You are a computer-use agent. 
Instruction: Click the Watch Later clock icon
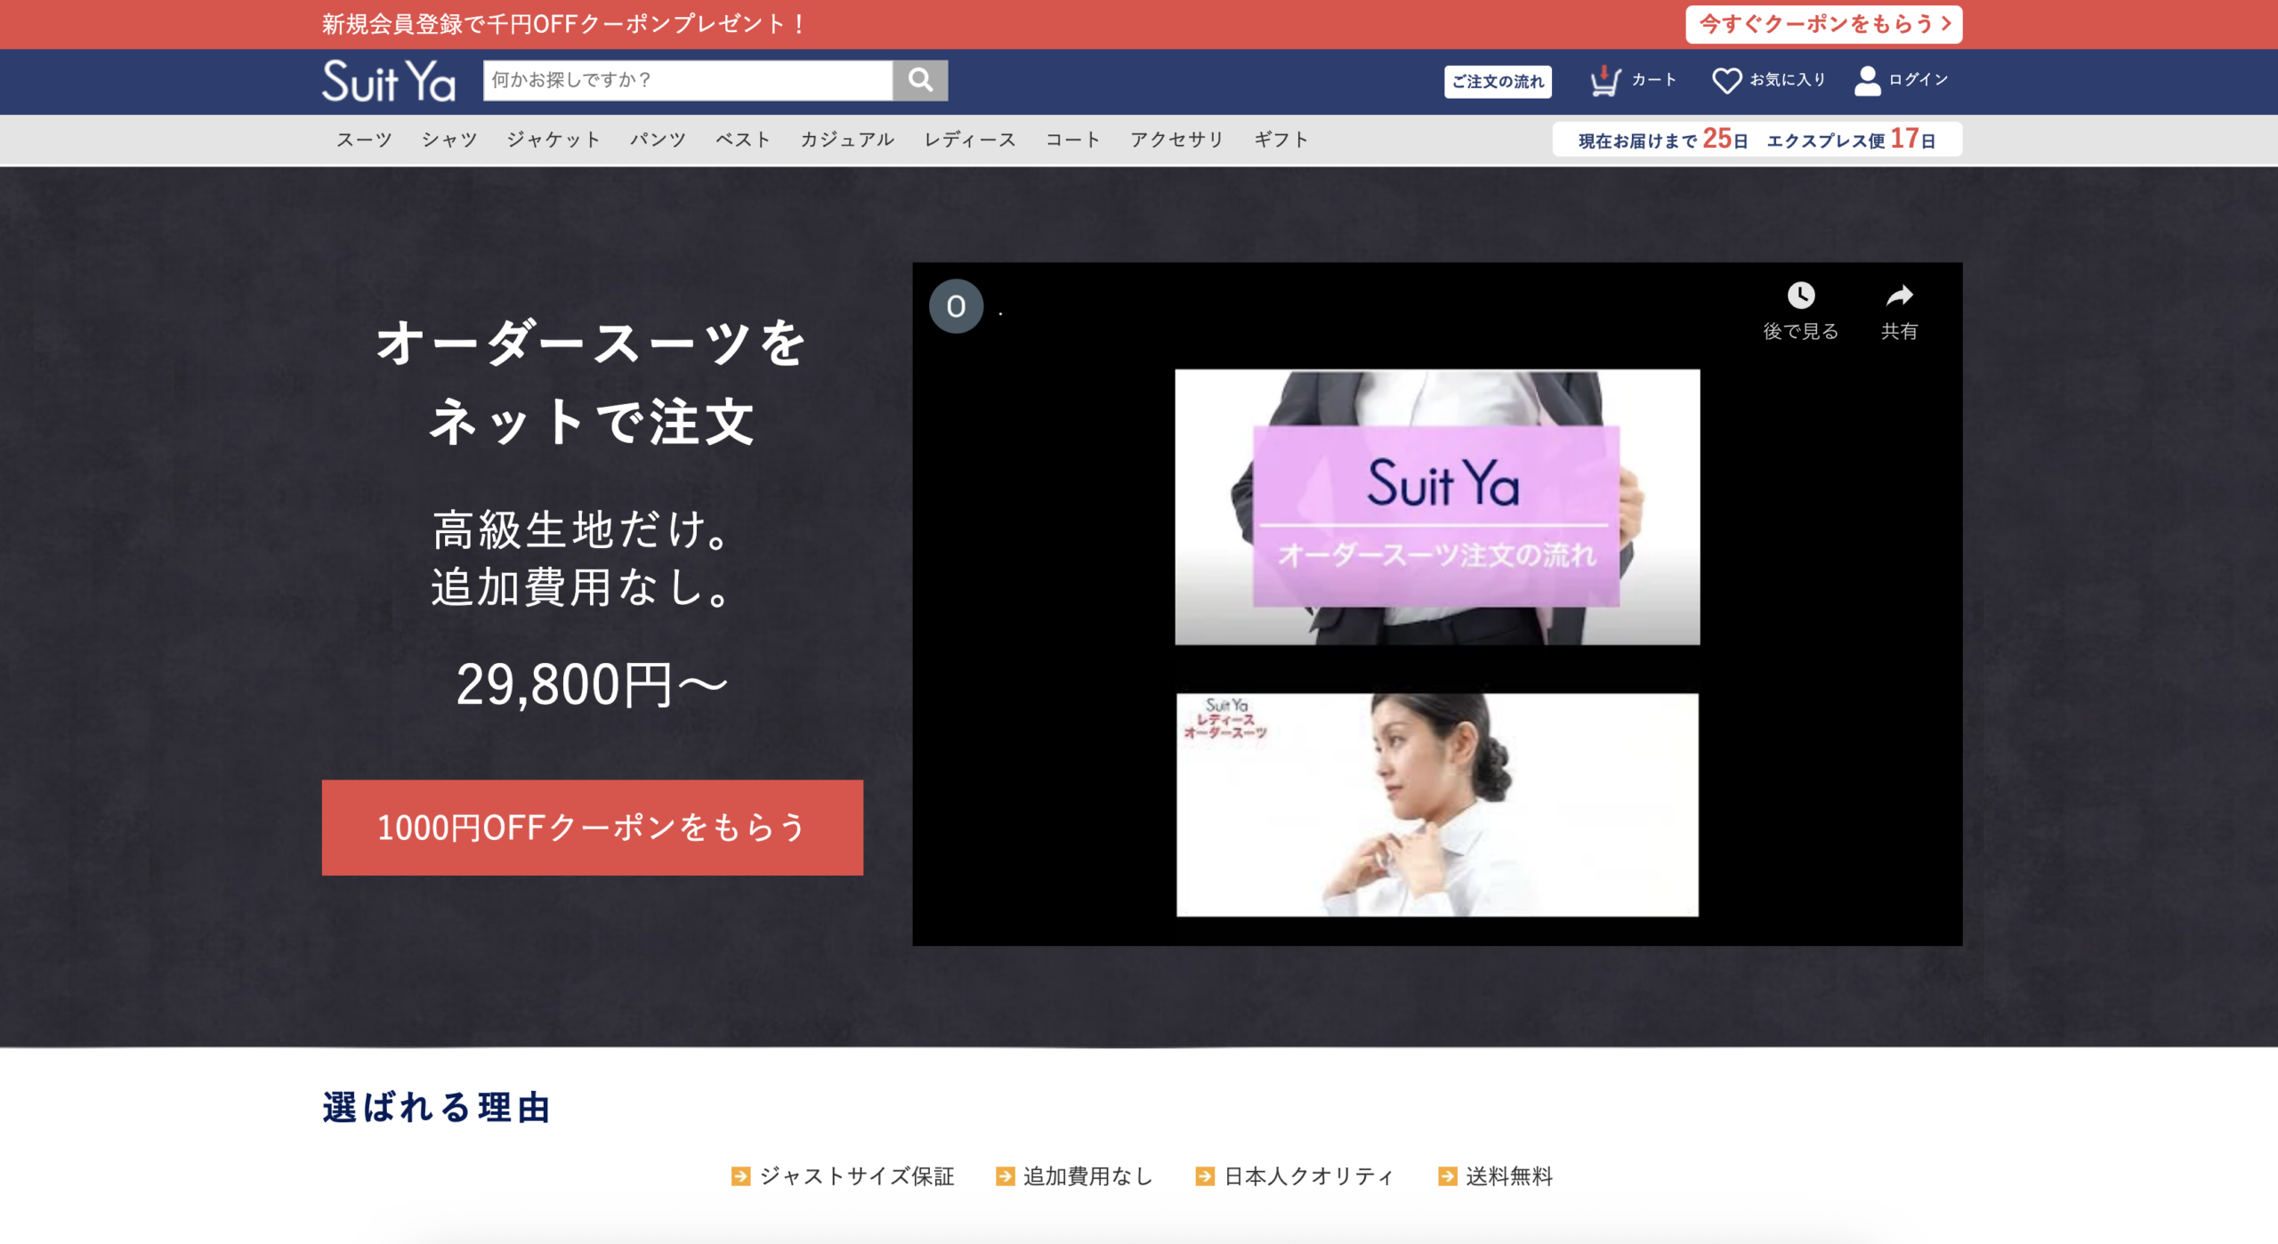coord(1800,295)
